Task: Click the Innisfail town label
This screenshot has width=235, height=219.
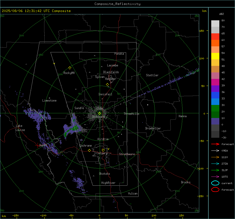Action: (105, 94)
